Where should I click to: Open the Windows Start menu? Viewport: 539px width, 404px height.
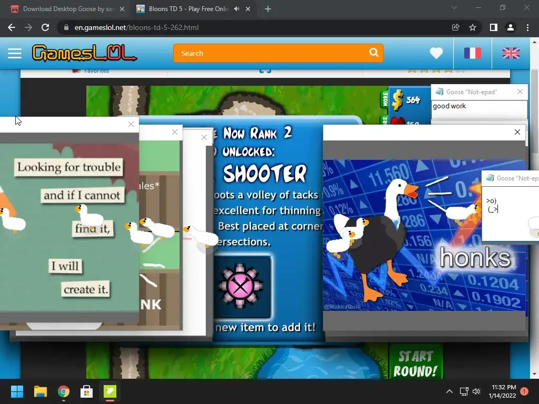(17, 391)
